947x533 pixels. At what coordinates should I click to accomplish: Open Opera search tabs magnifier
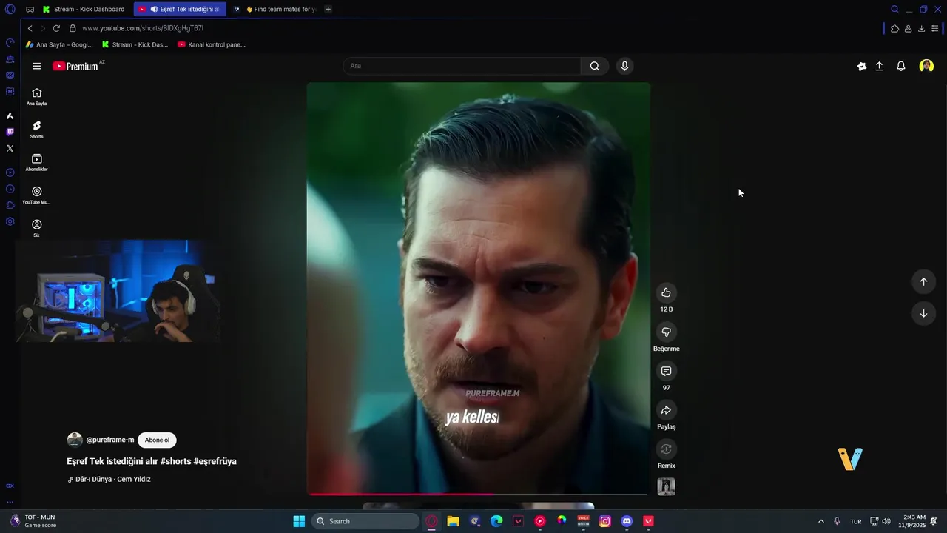[x=894, y=9]
